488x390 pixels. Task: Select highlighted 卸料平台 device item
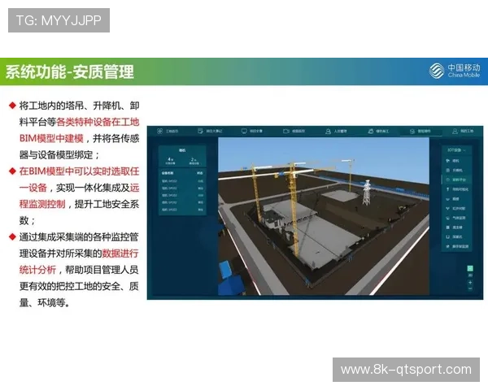click(x=456, y=180)
